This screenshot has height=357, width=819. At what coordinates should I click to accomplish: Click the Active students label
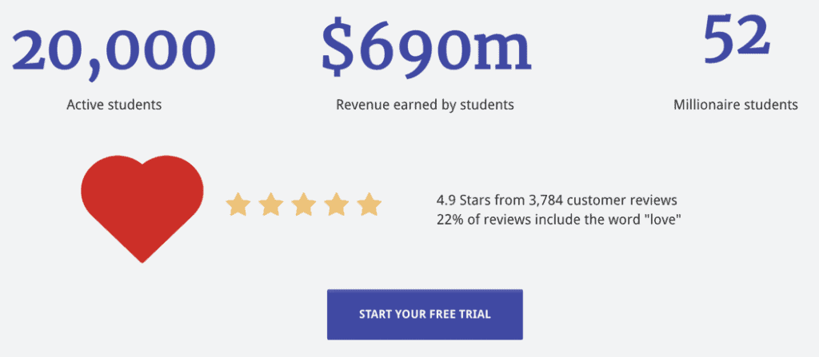(x=114, y=105)
